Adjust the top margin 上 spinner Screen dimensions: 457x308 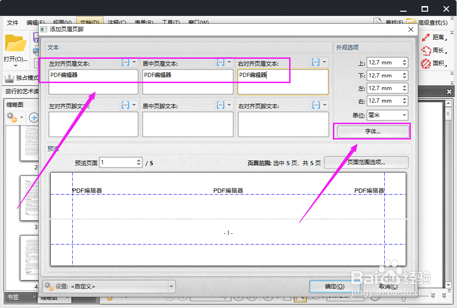click(404, 63)
